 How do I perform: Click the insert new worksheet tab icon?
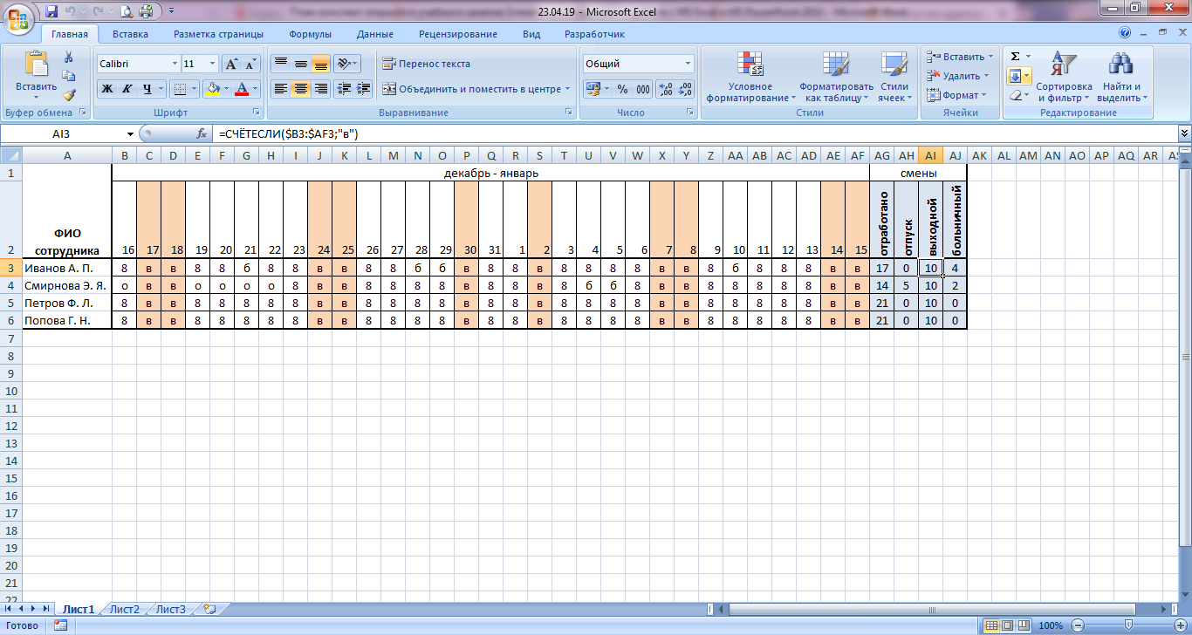tap(209, 609)
